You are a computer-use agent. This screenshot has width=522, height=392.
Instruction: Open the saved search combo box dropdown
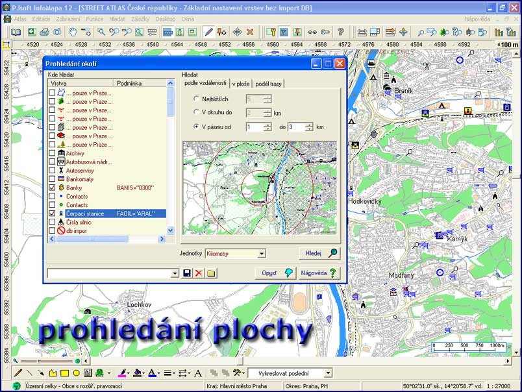(175, 273)
